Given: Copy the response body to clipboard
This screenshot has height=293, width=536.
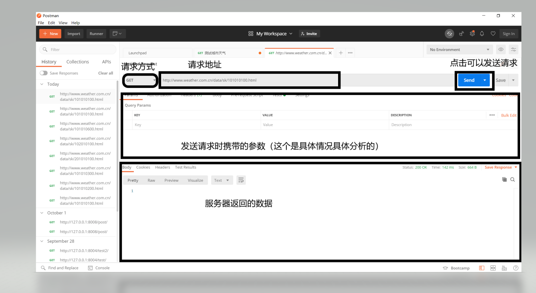Looking at the screenshot, I should tap(504, 180).
